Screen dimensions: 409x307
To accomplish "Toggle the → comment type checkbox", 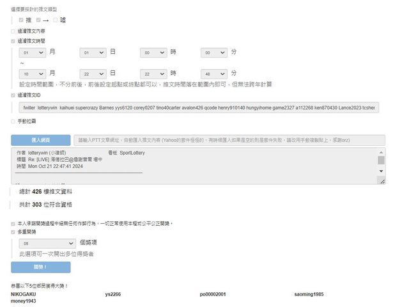I will coord(39,20).
